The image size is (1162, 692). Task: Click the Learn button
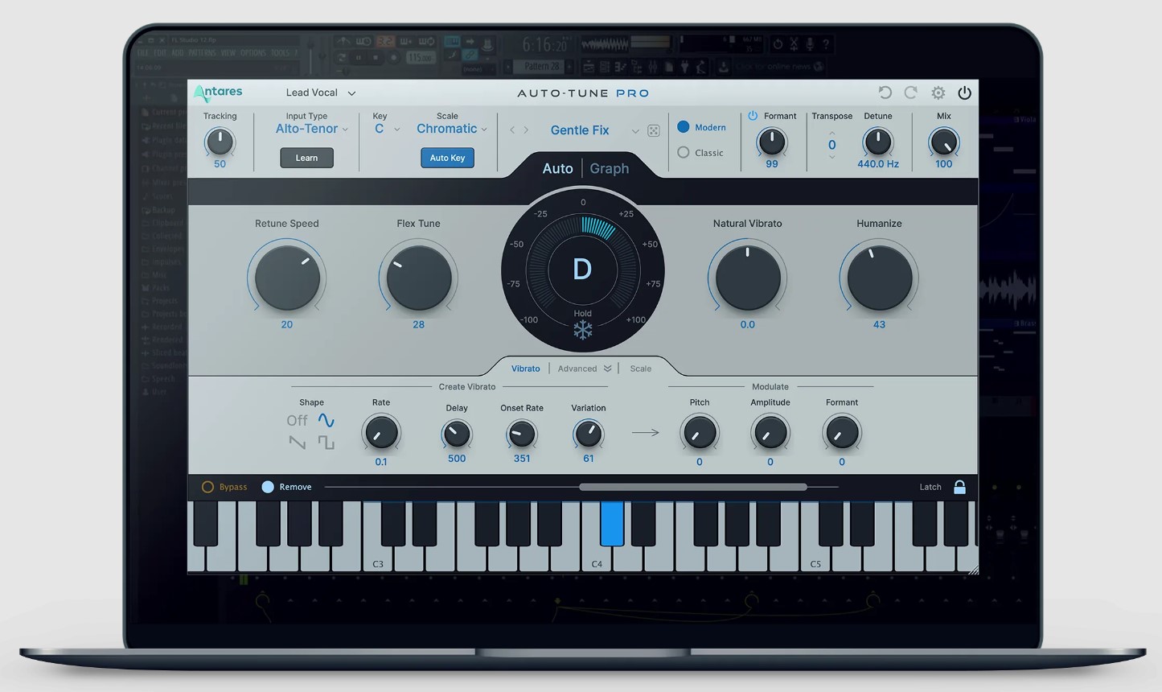pyautogui.click(x=306, y=158)
